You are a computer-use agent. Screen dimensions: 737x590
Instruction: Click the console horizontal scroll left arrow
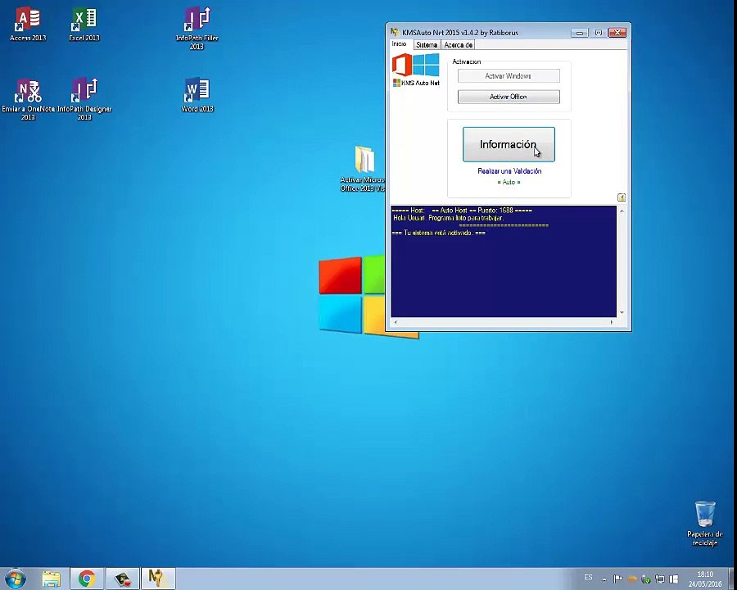[x=396, y=322]
